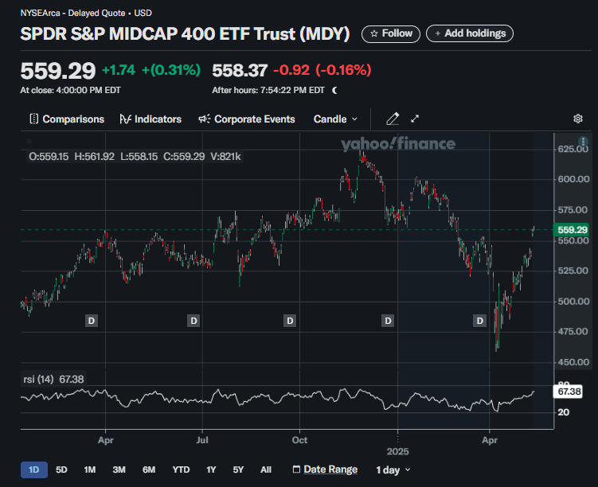Expand chart to full screen
The image size is (598, 487).
(415, 119)
